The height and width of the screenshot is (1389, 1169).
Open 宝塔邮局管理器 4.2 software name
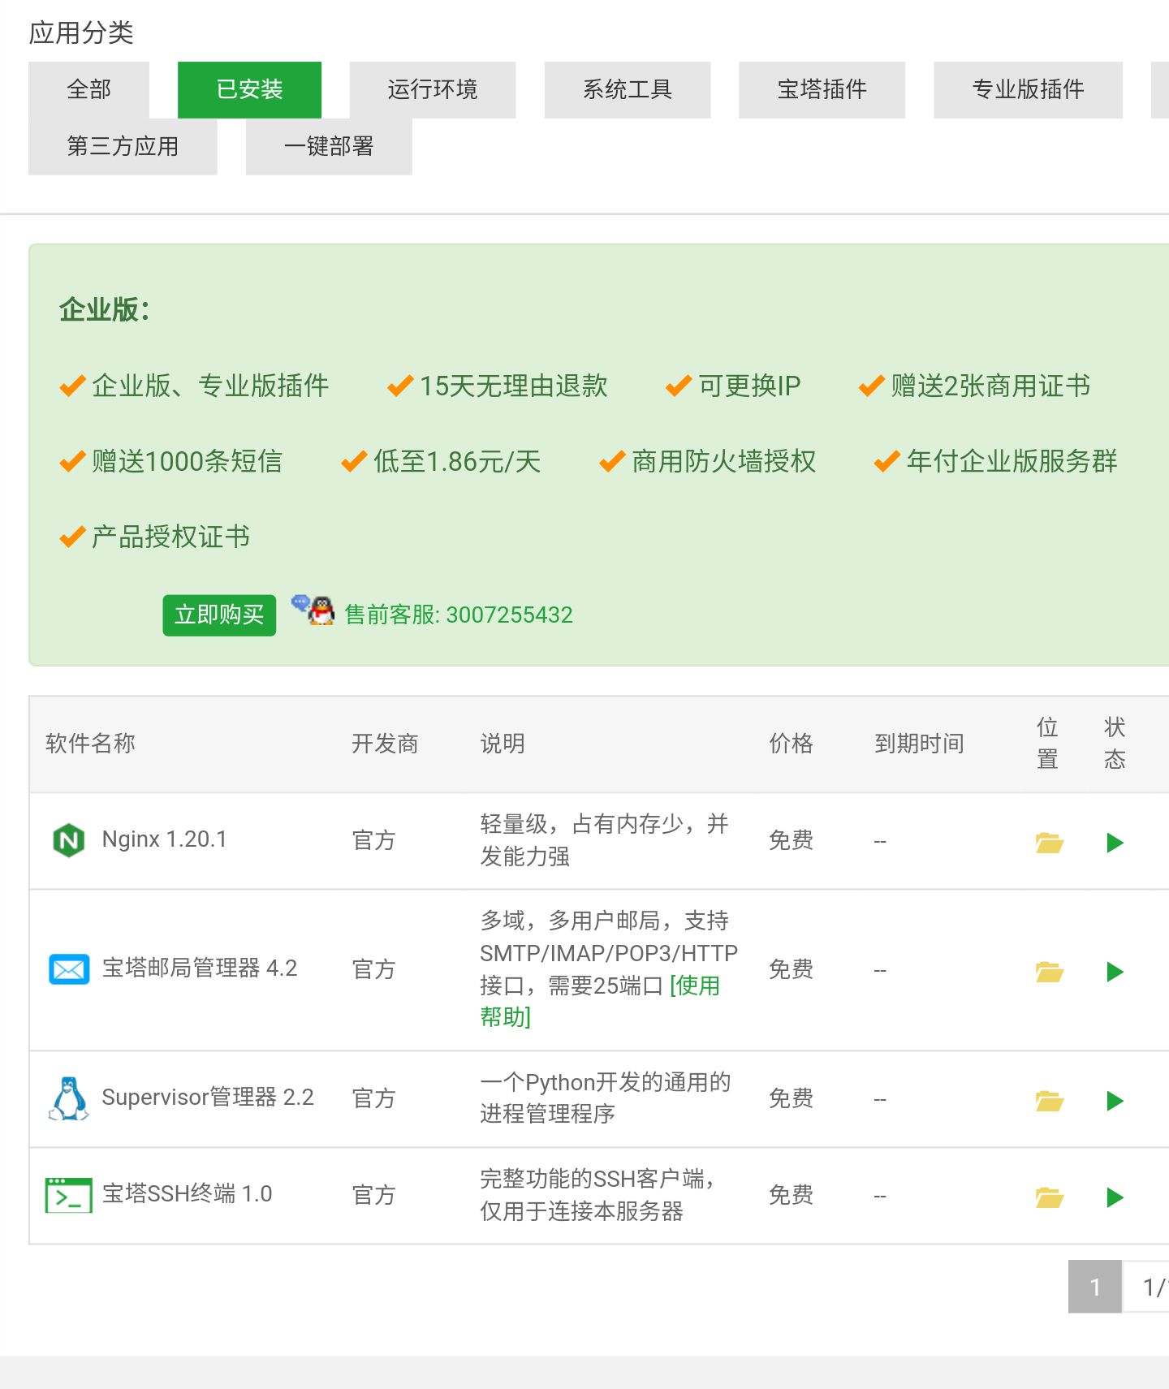pyautogui.click(x=200, y=968)
